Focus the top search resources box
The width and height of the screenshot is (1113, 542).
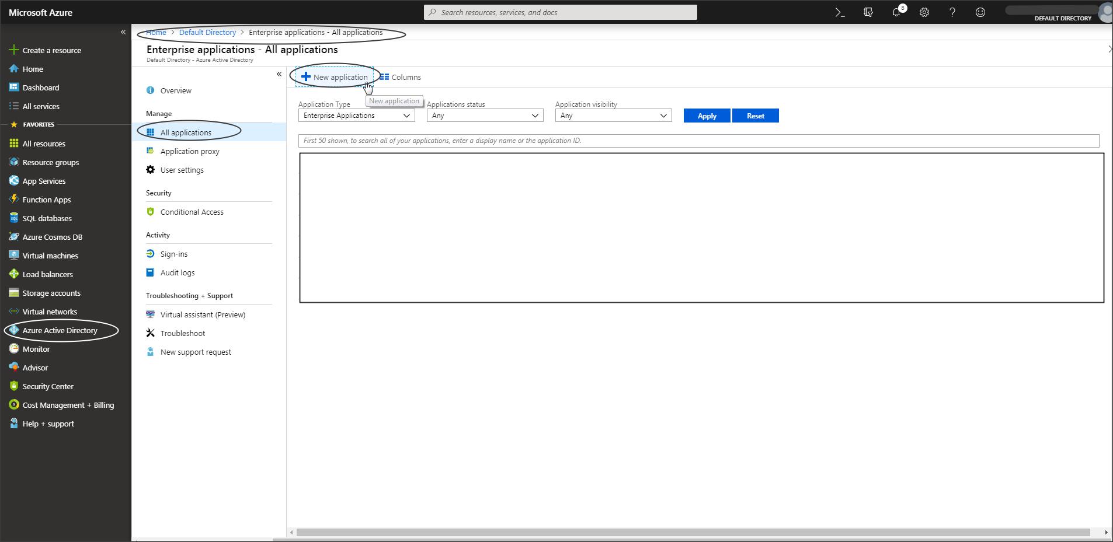click(x=561, y=12)
